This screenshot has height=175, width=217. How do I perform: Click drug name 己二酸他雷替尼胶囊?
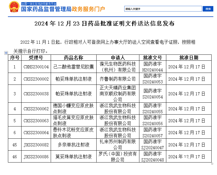click(74, 67)
